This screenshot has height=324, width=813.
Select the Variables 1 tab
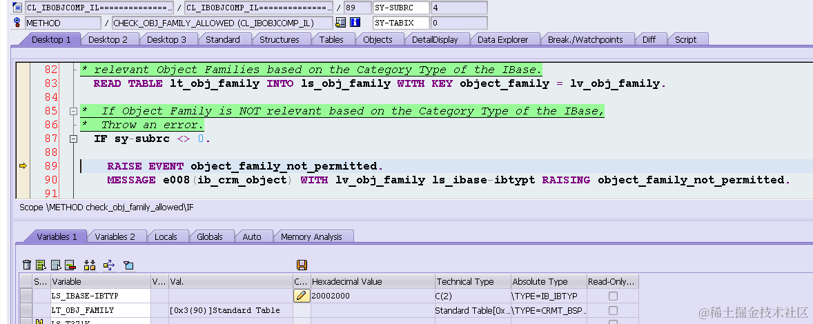coord(57,236)
